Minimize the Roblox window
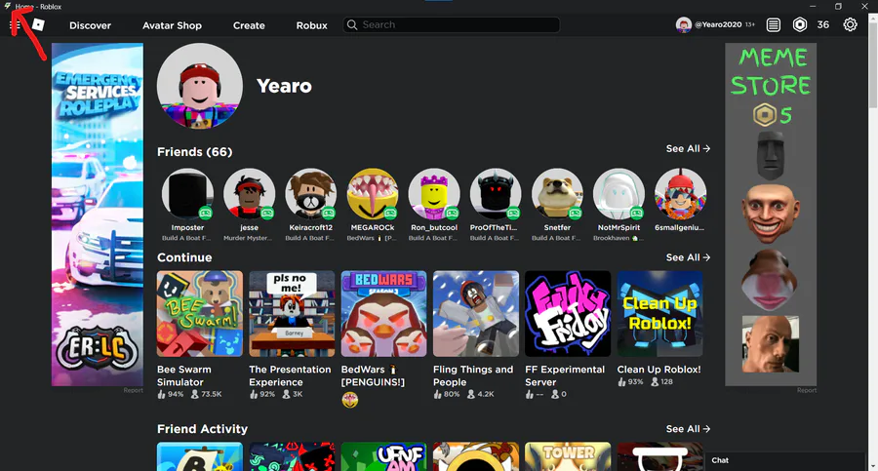Viewport: 878px width, 471px height. [813, 6]
